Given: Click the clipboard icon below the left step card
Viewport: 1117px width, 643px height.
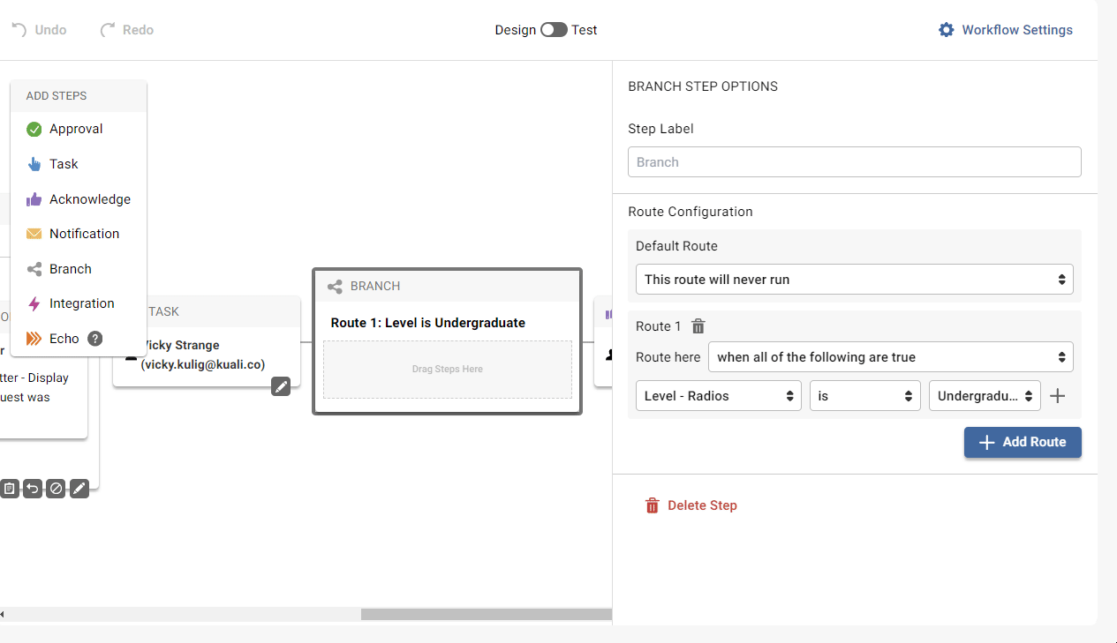Looking at the screenshot, I should pos(9,488).
